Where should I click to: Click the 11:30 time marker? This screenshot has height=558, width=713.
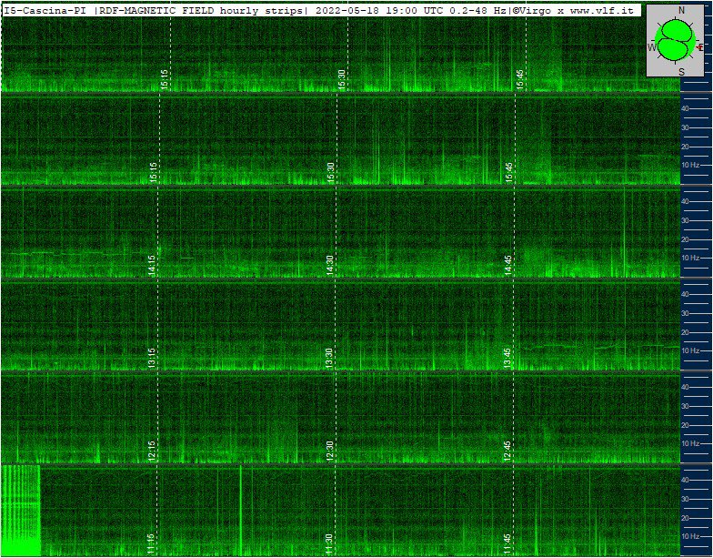click(x=330, y=543)
